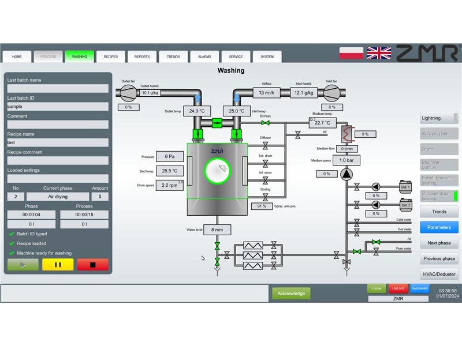462x346 pixels.
Task: Go to the Alarms tab
Action: [204, 57]
